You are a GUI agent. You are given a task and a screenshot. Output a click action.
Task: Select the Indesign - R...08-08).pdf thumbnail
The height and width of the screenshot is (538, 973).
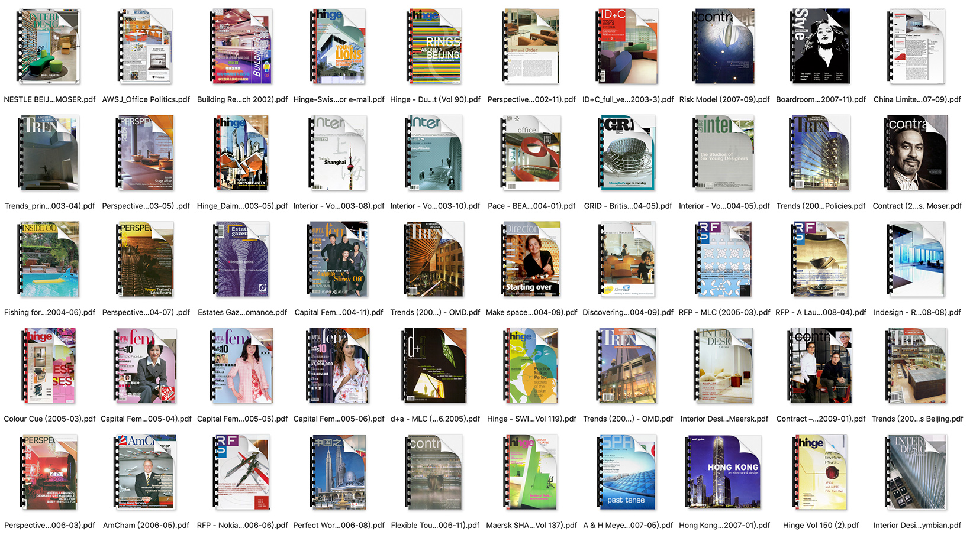coord(917,259)
